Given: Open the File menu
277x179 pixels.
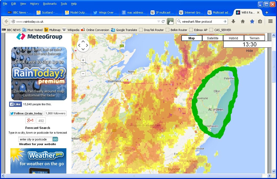Looking at the screenshot, I should tap(5, 4).
